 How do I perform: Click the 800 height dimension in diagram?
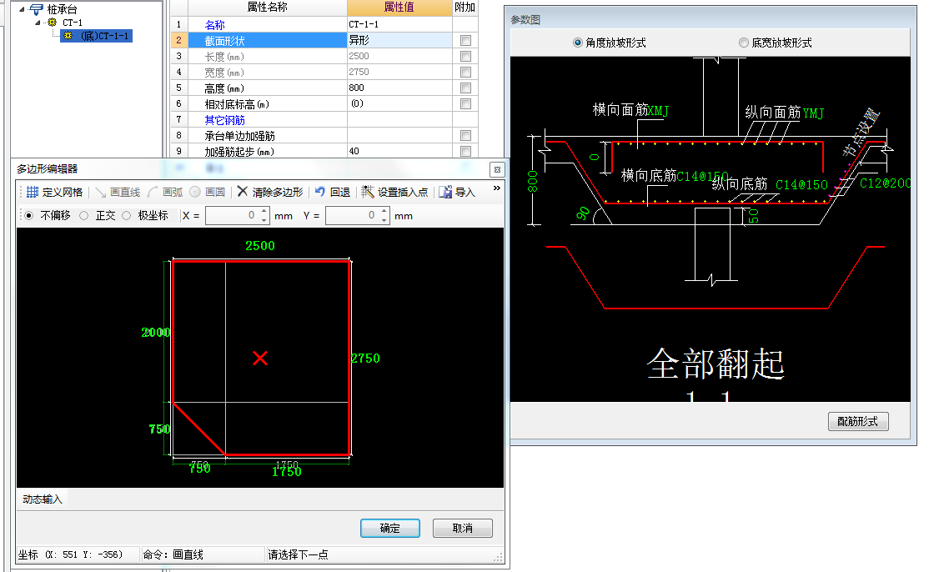point(533,181)
